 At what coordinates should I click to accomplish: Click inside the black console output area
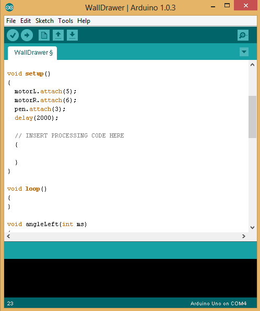pyautogui.click(x=131, y=278)
